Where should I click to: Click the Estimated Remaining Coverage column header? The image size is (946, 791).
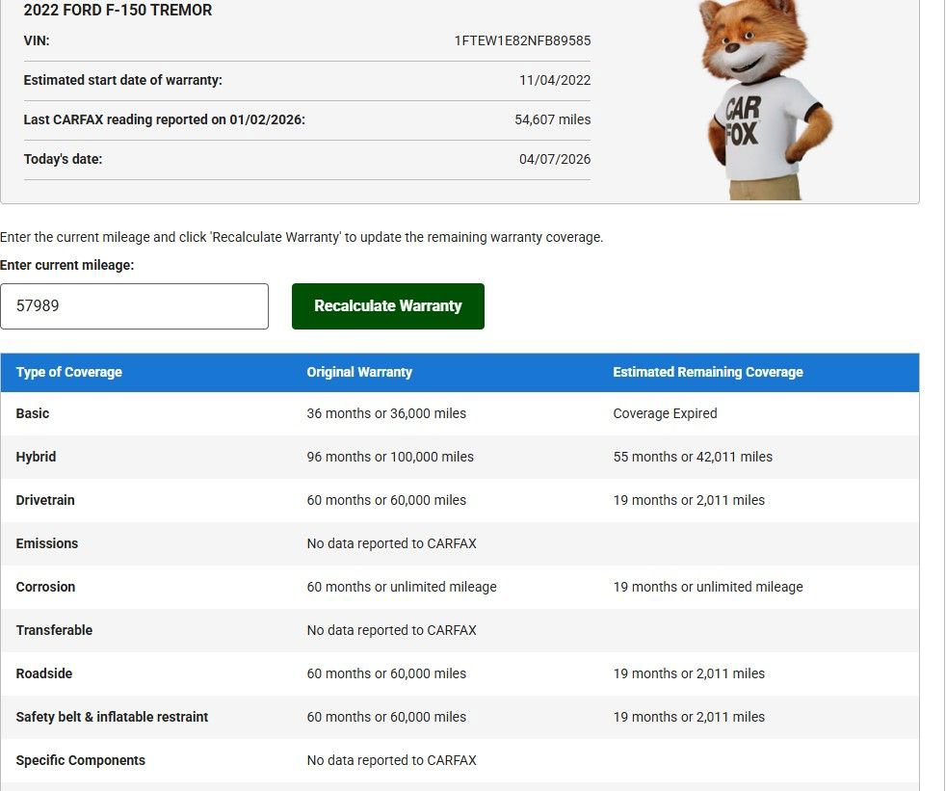(707, 372)
